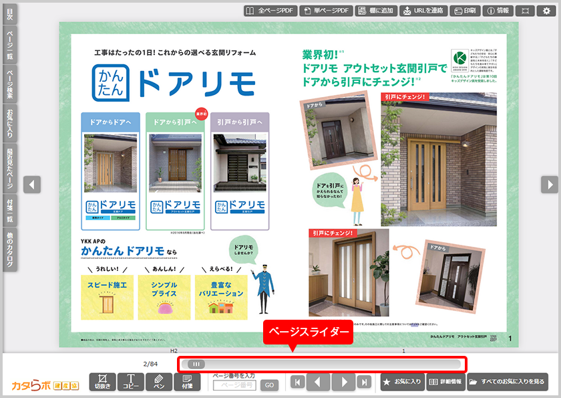Choose the ペン pen tool
The image size is (561, 398).
pyautogui.click(x=159, y=382)
